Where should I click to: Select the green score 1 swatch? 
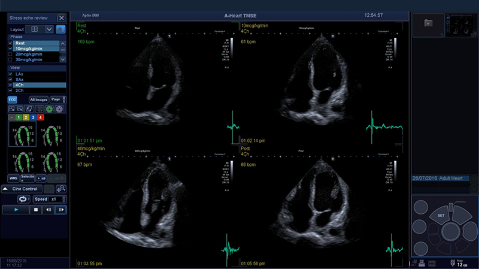[19, 117]
